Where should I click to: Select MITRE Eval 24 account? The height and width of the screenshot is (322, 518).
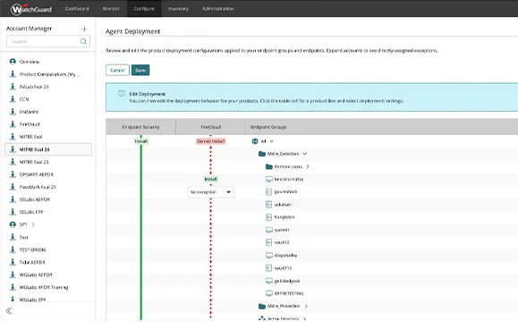pyautogui.click(x=48, y=149)
